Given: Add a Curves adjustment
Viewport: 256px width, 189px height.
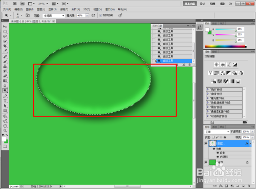Looking at the screenshot, I should 229,65.
